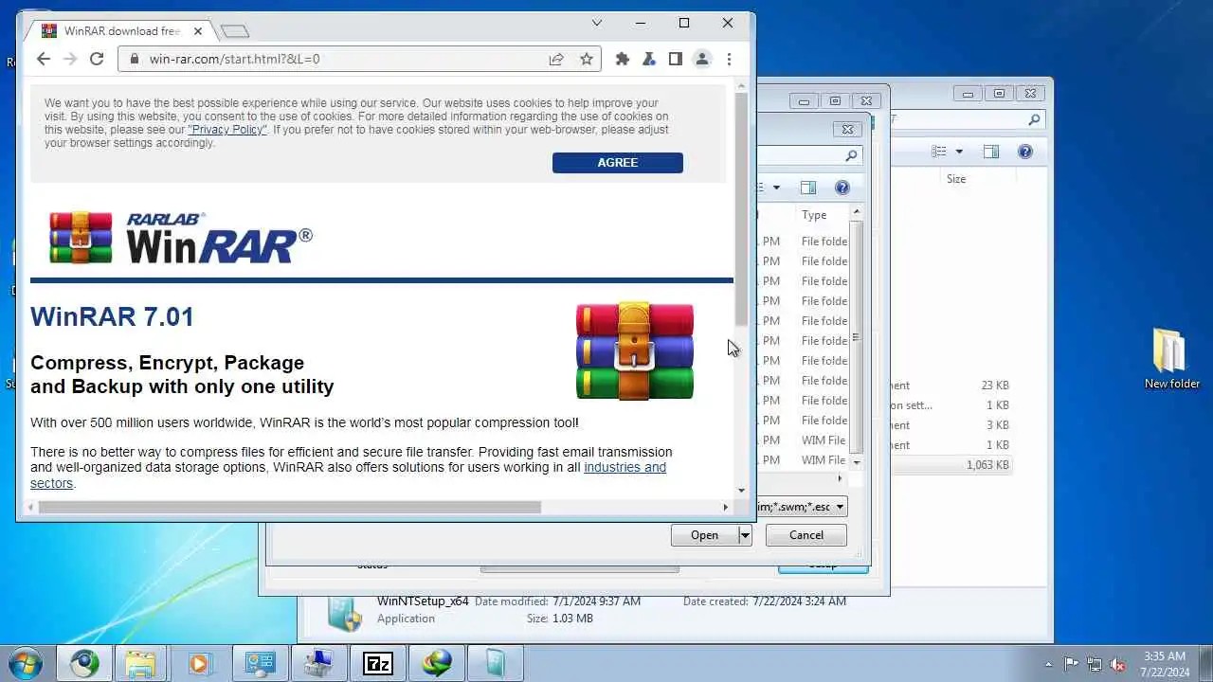Image resolution: width=1213 pixels, height=682 pixels.
Task: Select the 1,063 KB file row
Action: [952, 465]
